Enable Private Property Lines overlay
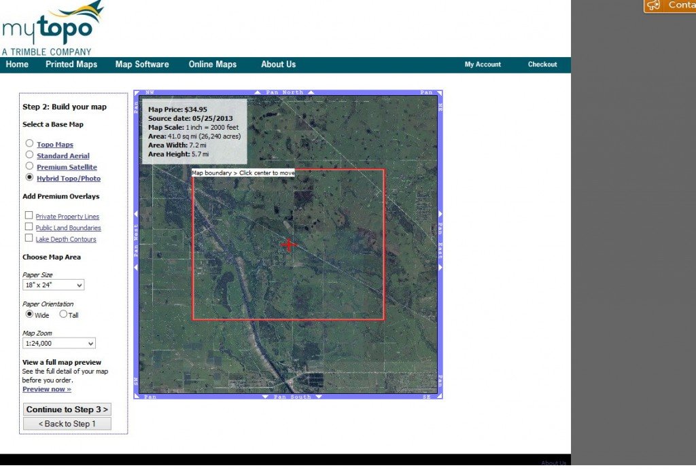Viewport: 696px width, 470px height. (29, 216)
